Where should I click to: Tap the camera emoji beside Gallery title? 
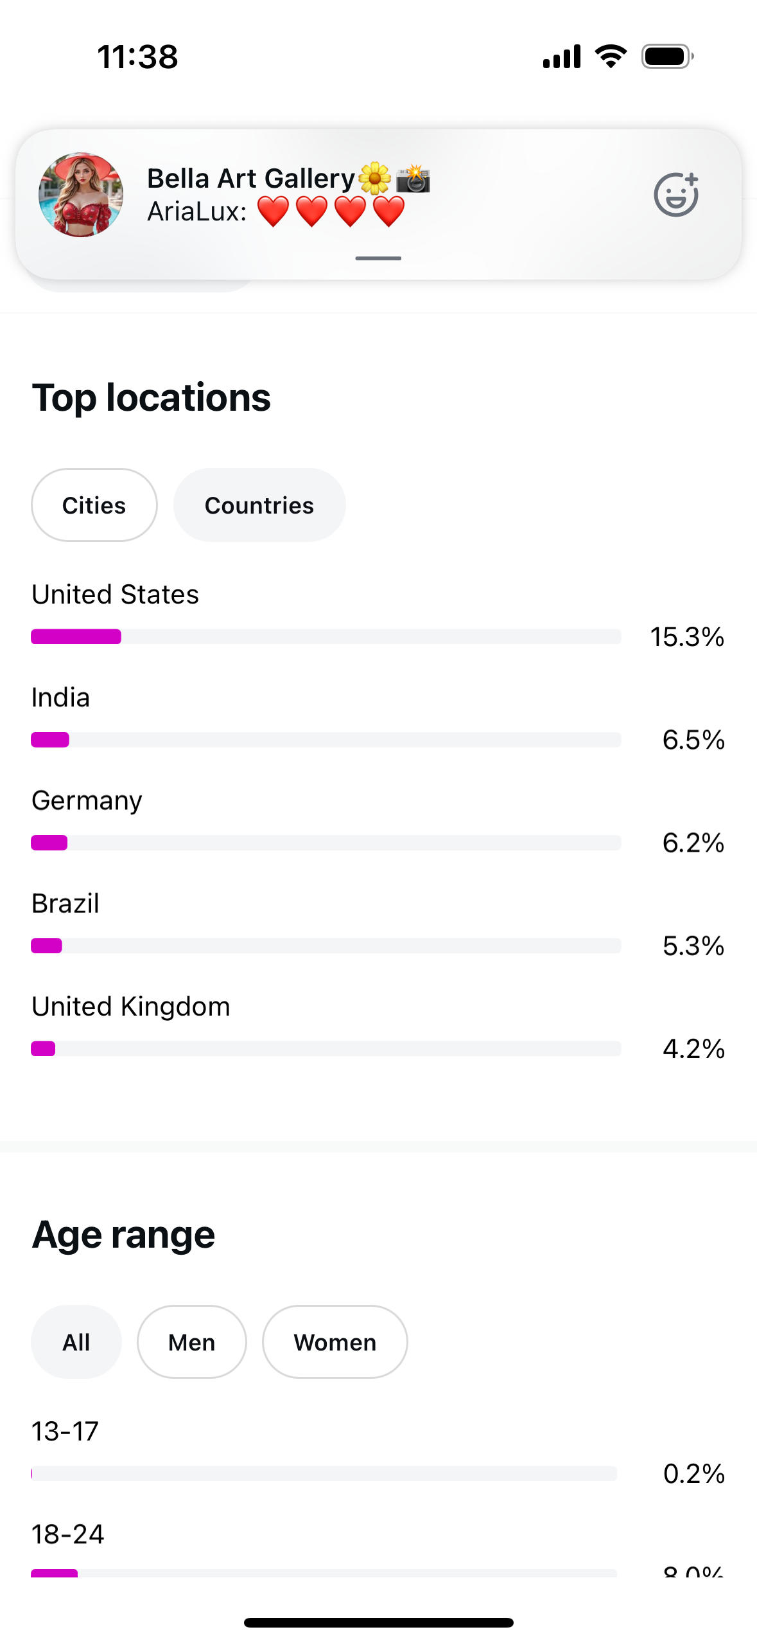tap(413, 178)
